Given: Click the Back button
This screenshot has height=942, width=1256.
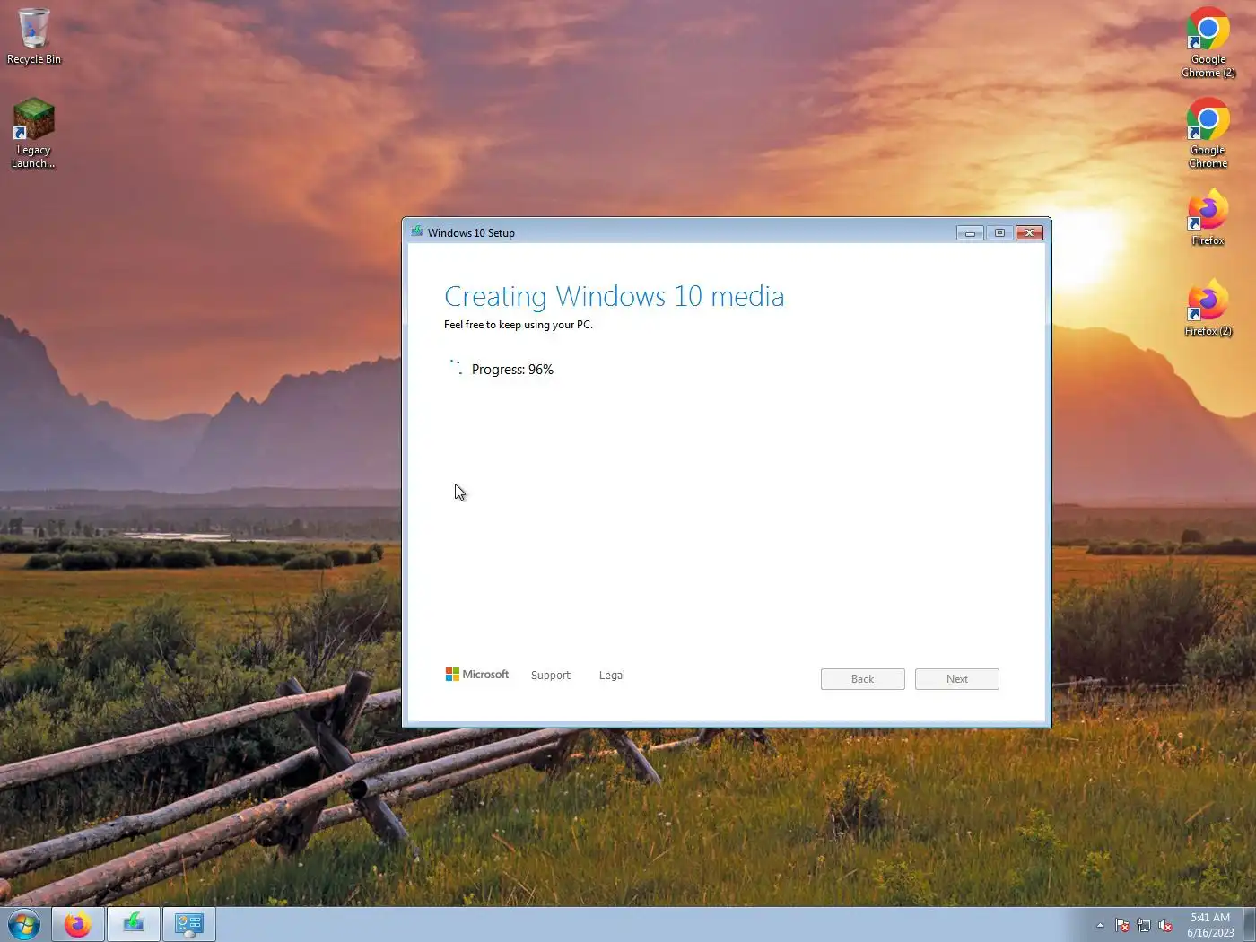Looking at the screenshot, I should pos(862,679).
